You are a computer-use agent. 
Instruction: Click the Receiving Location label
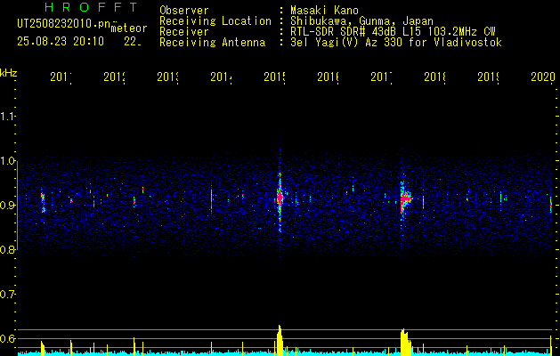[215, 21]
